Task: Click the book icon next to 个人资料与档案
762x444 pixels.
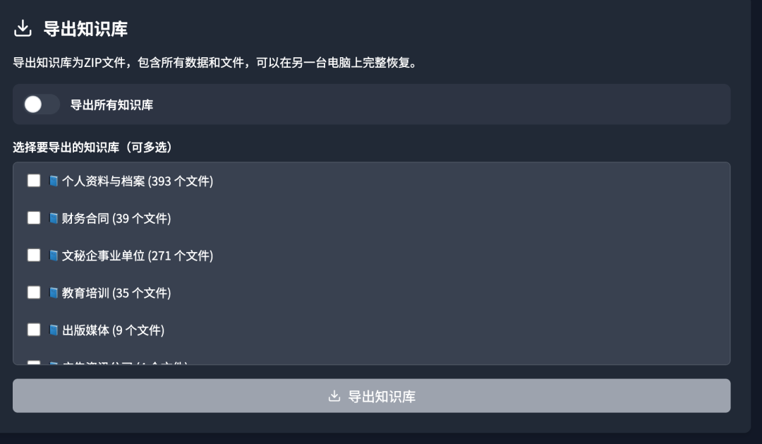Action: click(53, 181)
